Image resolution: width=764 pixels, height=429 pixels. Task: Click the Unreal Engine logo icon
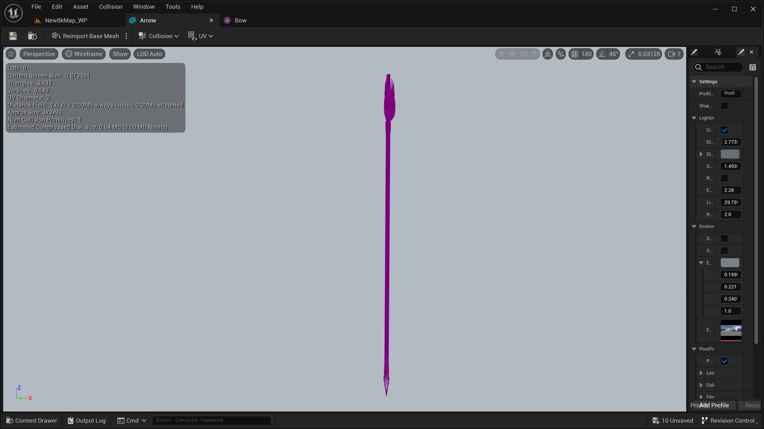point(14,13)
